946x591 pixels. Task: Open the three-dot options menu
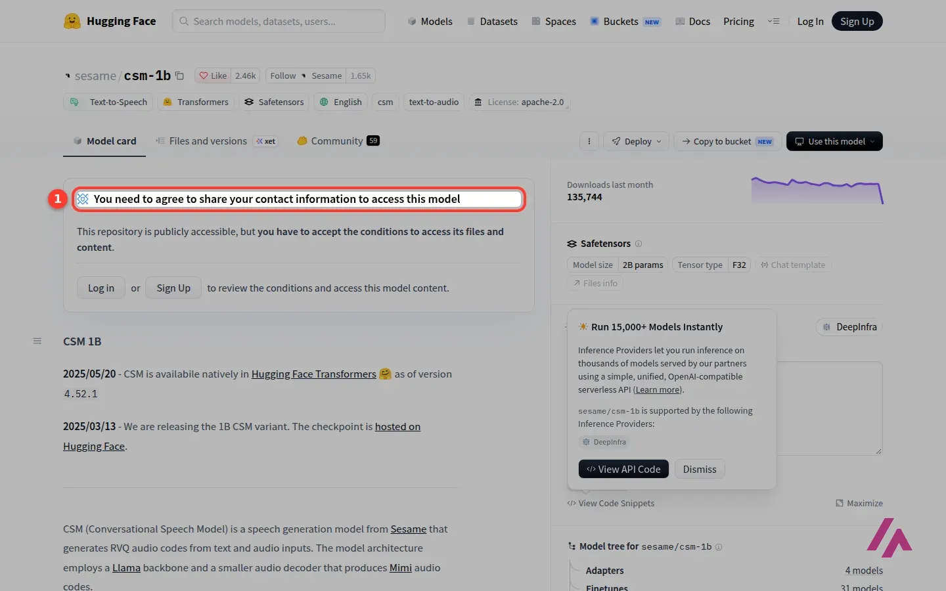[589, 141]
